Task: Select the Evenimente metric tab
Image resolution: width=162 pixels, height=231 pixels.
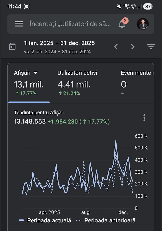Action: pos(137,73)
